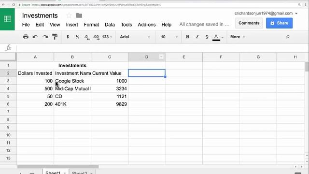This screenshot has width=309, height=174.
Task: Star the Investments document
Action: tap(69, 15)
